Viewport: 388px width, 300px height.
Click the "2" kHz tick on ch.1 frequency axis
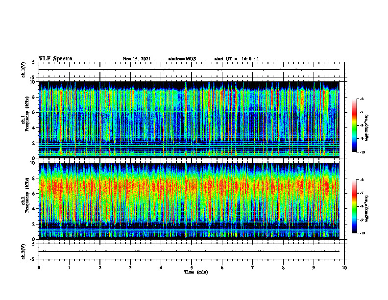(34, 143)
